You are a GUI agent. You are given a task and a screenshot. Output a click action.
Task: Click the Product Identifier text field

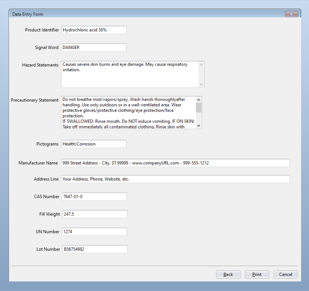94,30
